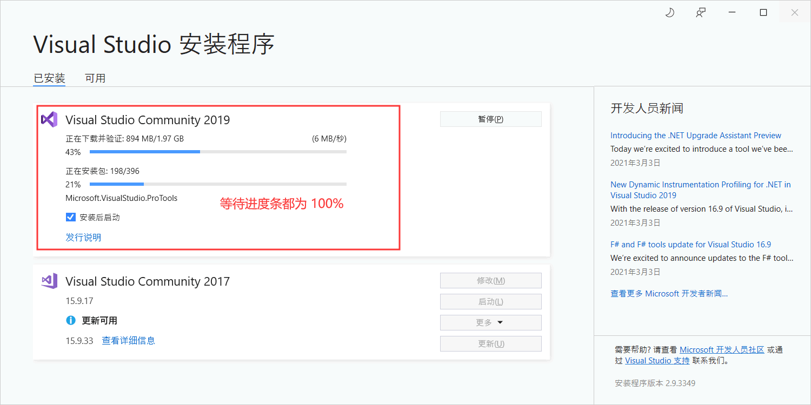
Task: Close the Visual Studio installer window
Action: pos(794,13)
